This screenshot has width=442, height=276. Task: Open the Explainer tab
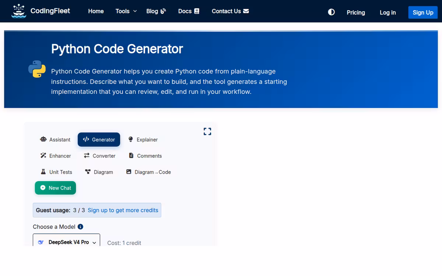(143, 139)
